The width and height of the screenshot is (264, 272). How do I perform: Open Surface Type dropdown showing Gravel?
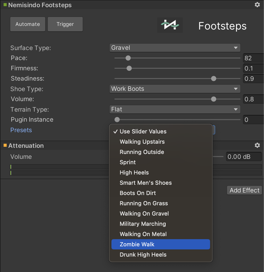(175, 48)
